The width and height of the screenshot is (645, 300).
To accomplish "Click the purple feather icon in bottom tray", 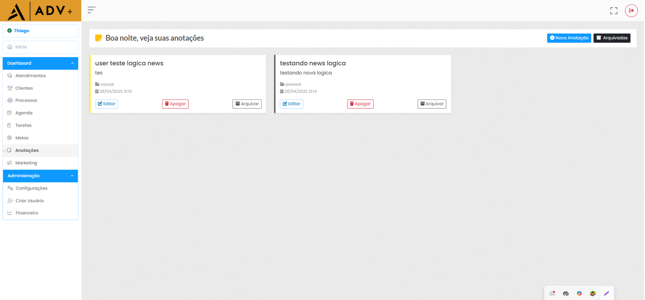I will click(x=606, y=294).
